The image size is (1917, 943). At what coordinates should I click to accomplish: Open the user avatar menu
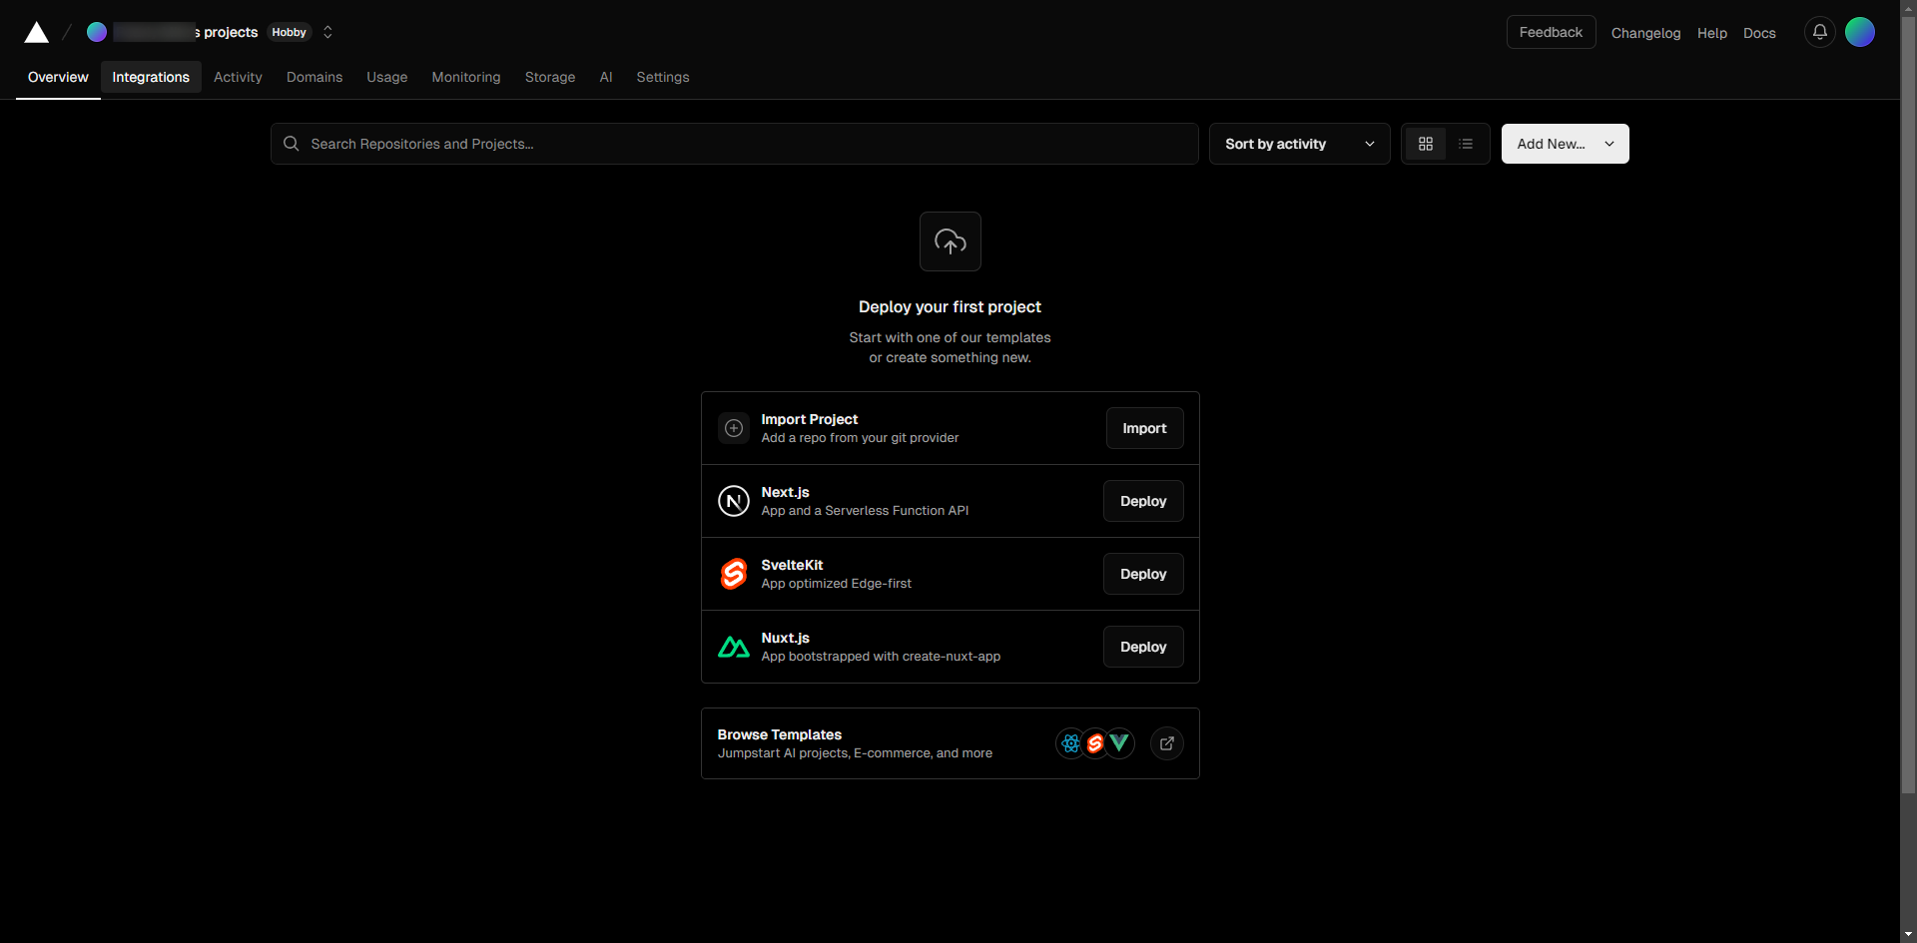(1860, 32)
